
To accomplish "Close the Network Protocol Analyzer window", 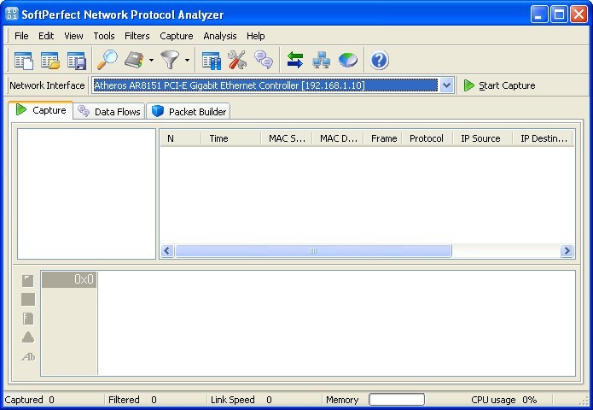I will 579,15.
